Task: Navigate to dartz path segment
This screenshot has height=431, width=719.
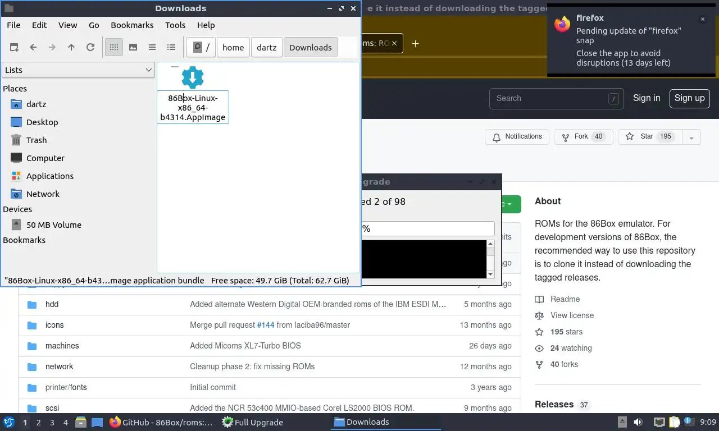Action: 267,47
